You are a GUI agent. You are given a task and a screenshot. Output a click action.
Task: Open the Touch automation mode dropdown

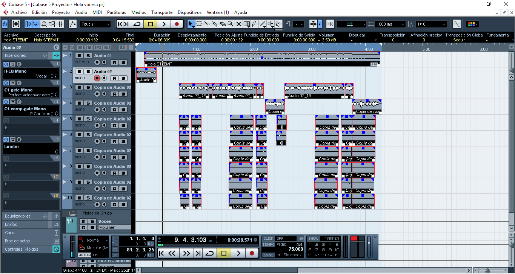pyautogui.click(x=95, y=24)
